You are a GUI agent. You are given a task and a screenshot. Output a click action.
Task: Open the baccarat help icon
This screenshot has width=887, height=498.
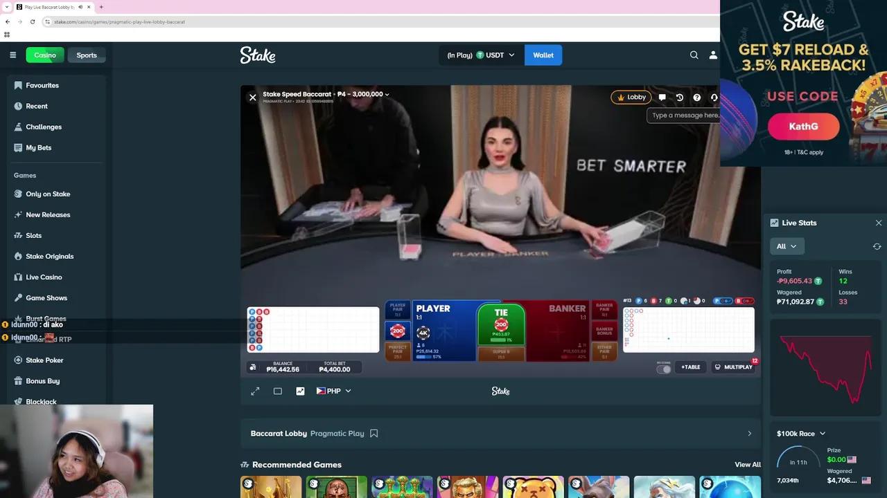tap(696, 97)
